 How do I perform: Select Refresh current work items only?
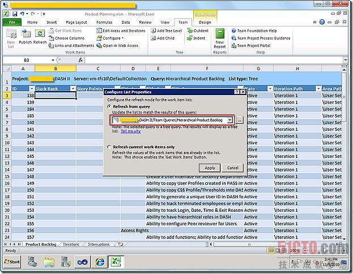[109, 147]
